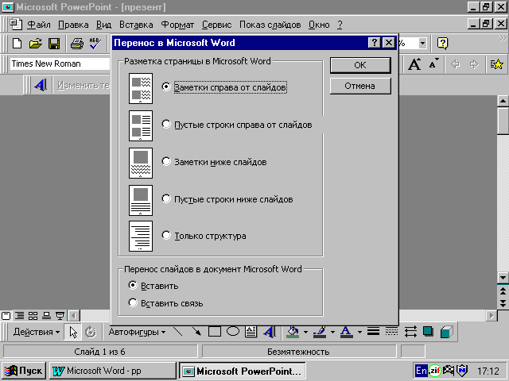Decrease font size with small A

433,64
